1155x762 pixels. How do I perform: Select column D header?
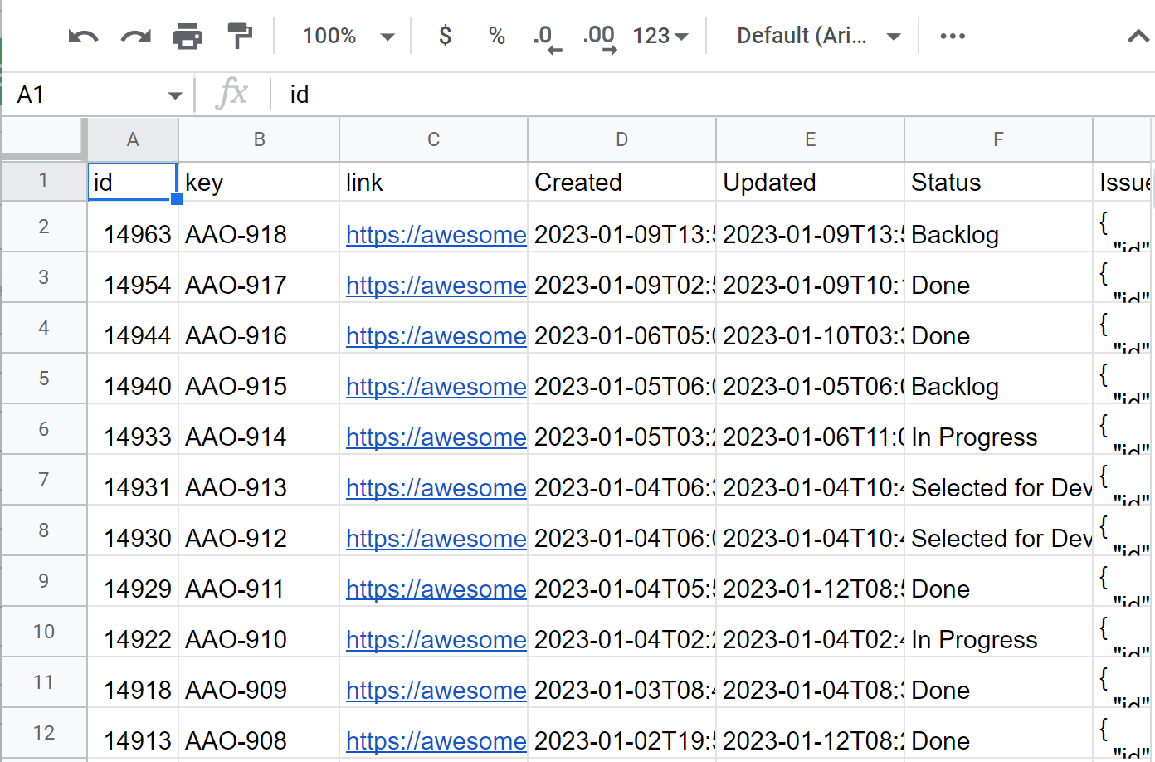pos(621,139)
